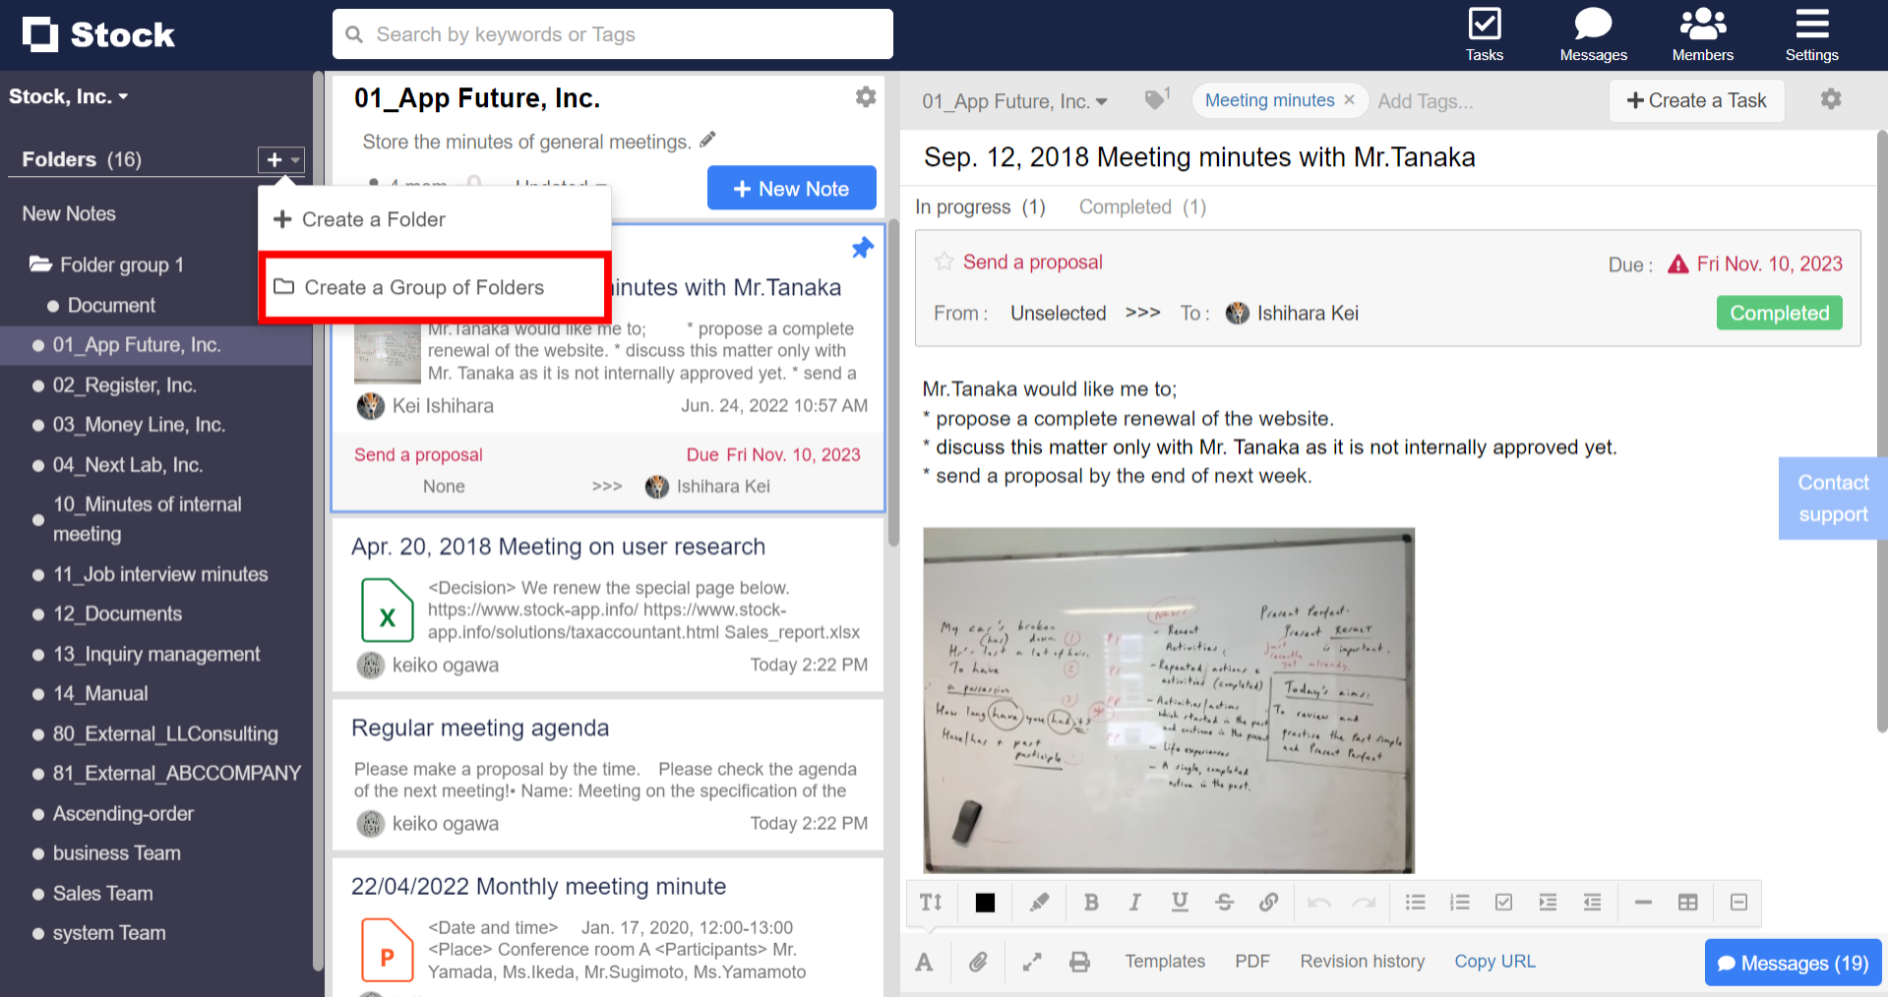This screenshot has width=1888, height=997.
Task: Unpin the Mr. Tanaka meeting note
Action: pyautogui.click(x=862, y=248)
